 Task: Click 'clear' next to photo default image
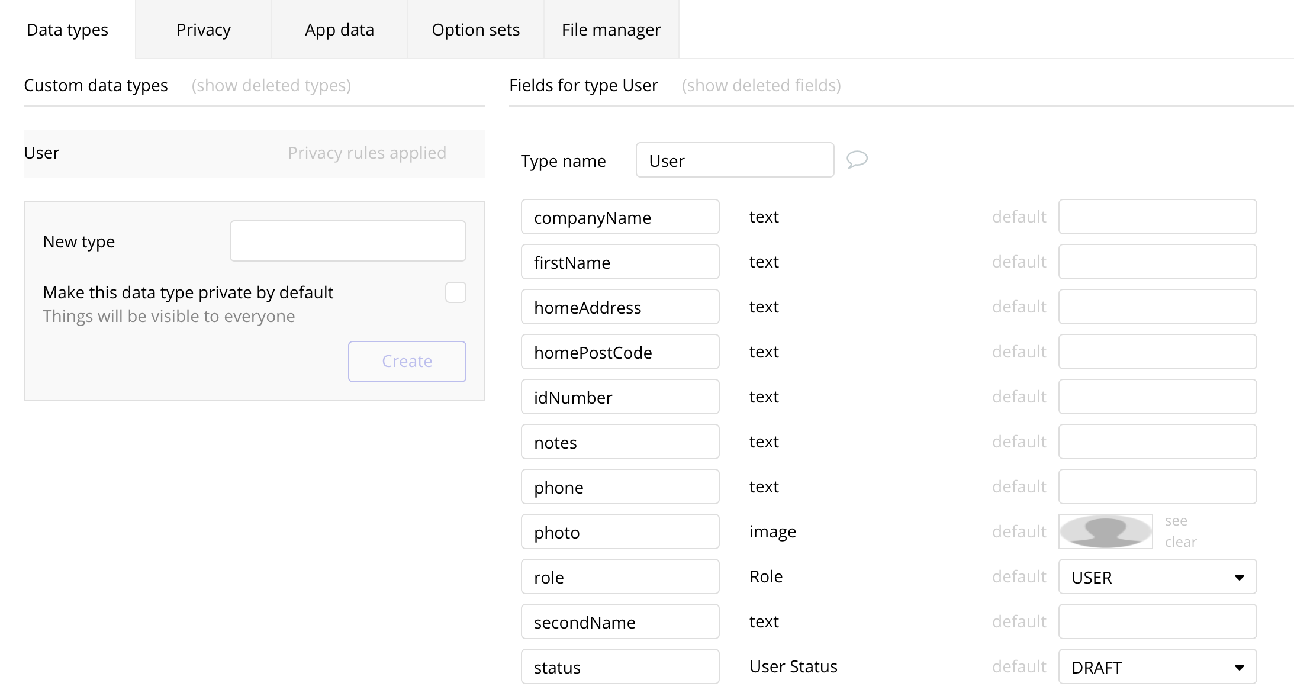coord(1180,542)
